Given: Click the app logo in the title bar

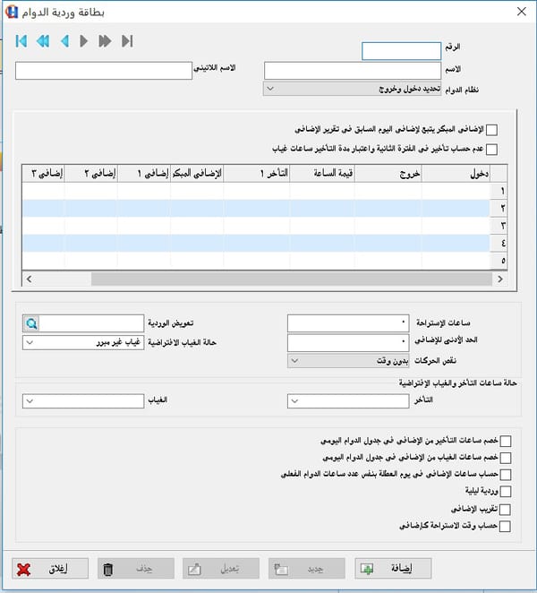Looking at the screenshot, I should (x=12, y=12).
